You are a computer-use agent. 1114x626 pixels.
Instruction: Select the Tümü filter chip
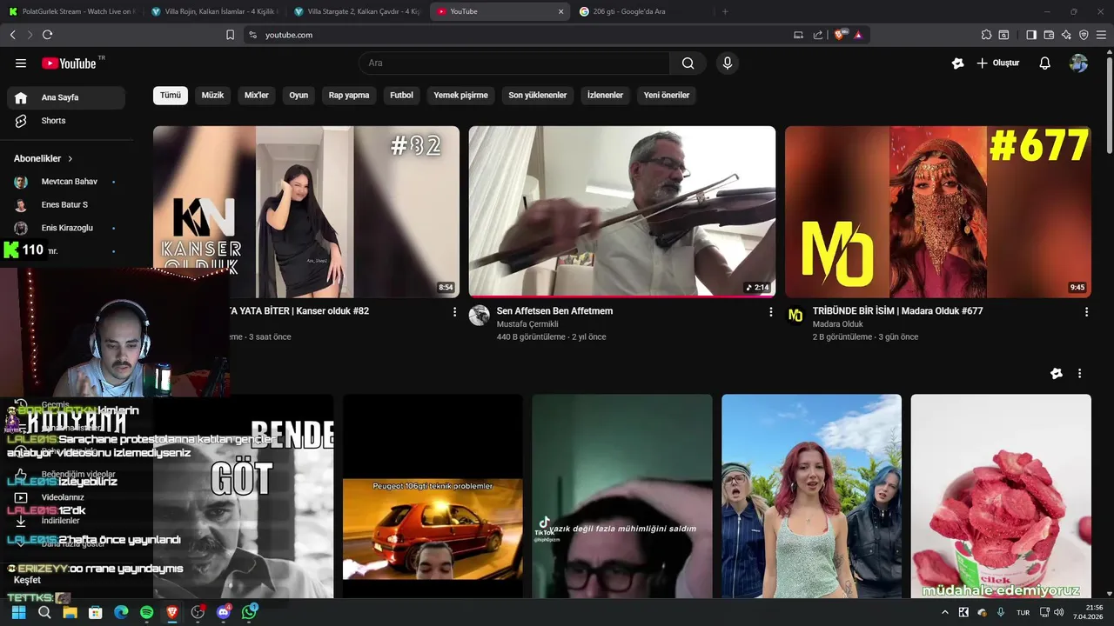[171, 95]
